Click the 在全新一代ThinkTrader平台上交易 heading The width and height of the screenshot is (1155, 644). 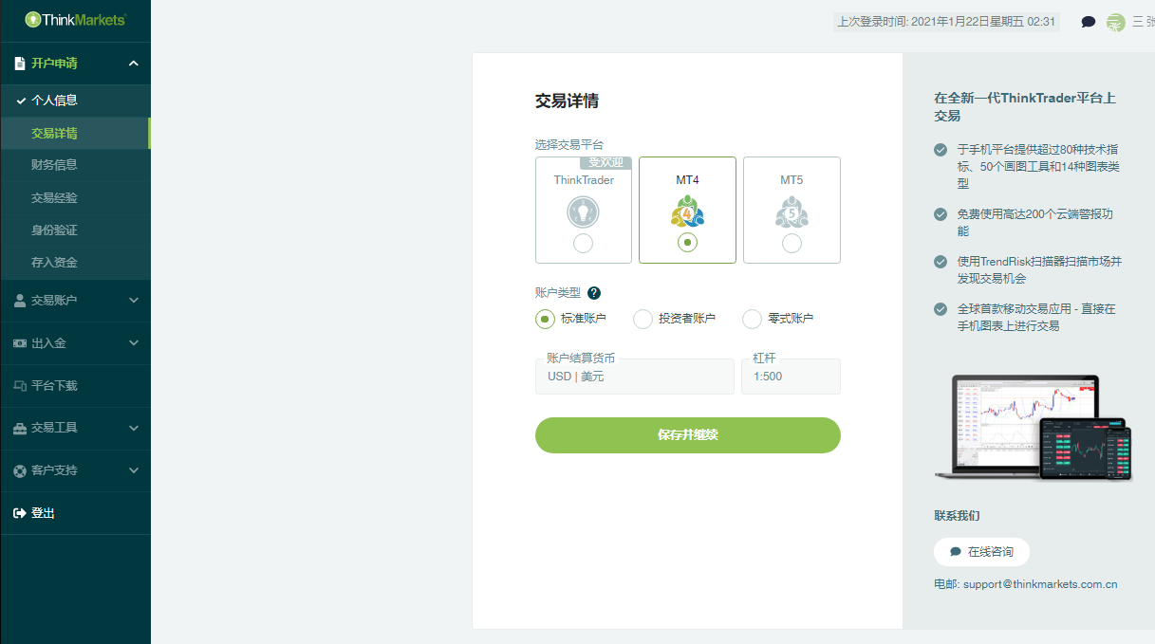click(1025, 106)
